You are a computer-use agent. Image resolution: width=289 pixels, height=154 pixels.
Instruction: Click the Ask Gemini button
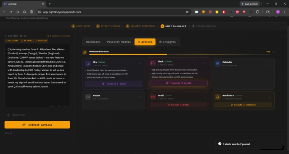tap(250, 4)
